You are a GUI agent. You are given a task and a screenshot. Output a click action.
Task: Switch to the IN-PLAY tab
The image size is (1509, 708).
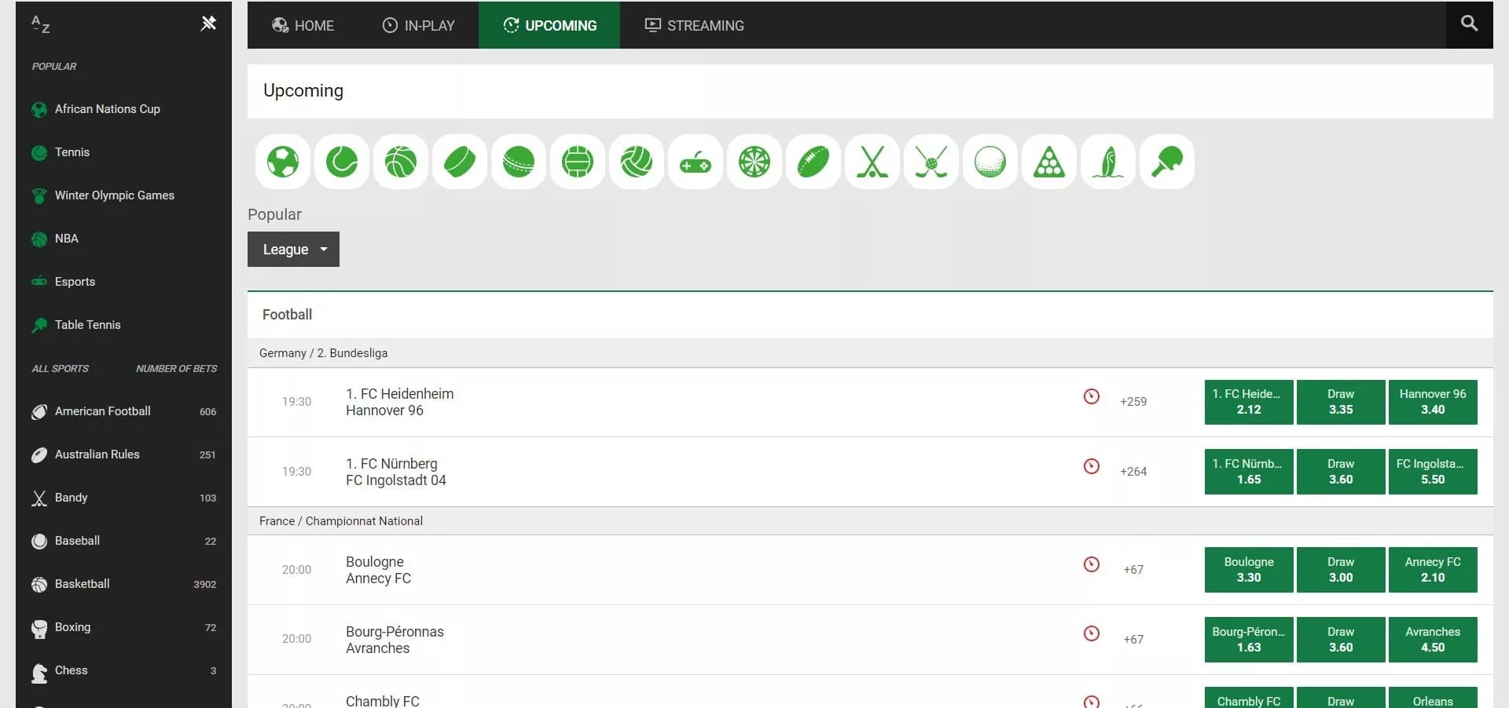[x=418, y=25]
